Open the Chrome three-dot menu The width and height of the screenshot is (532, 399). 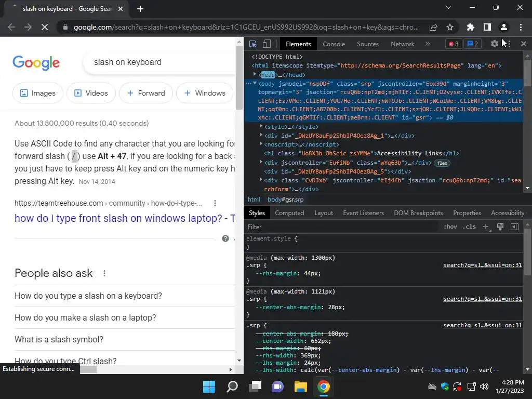coord(521,27)
